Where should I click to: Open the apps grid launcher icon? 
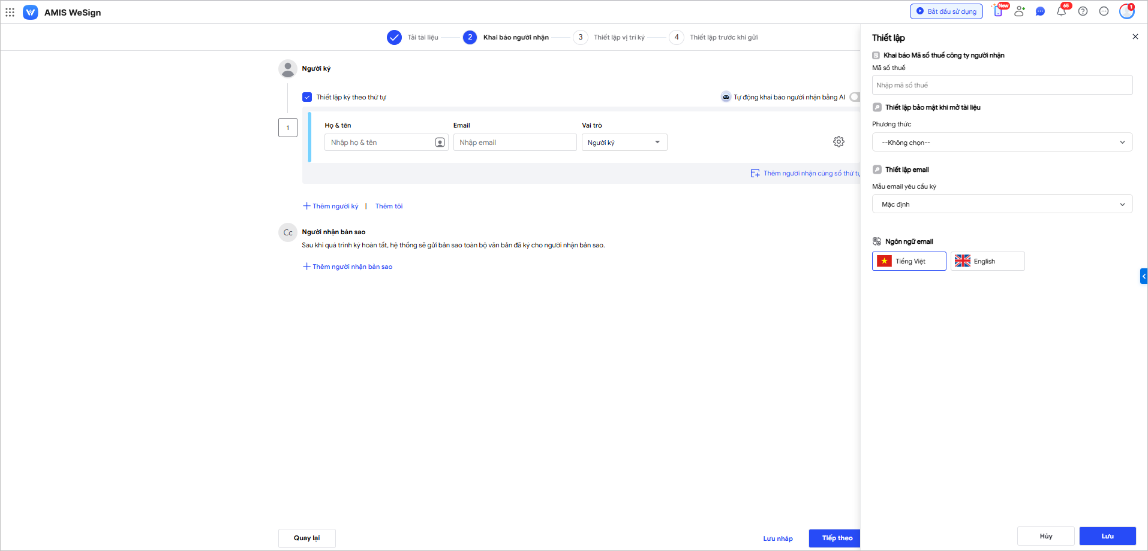coord(10,12)
